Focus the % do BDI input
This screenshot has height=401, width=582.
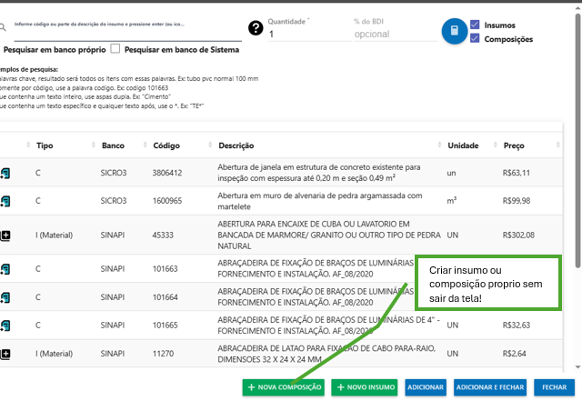(x=396, y=35)
